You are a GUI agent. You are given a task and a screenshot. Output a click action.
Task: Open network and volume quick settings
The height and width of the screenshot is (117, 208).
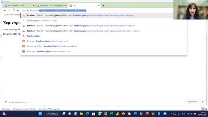pos(191,114)
